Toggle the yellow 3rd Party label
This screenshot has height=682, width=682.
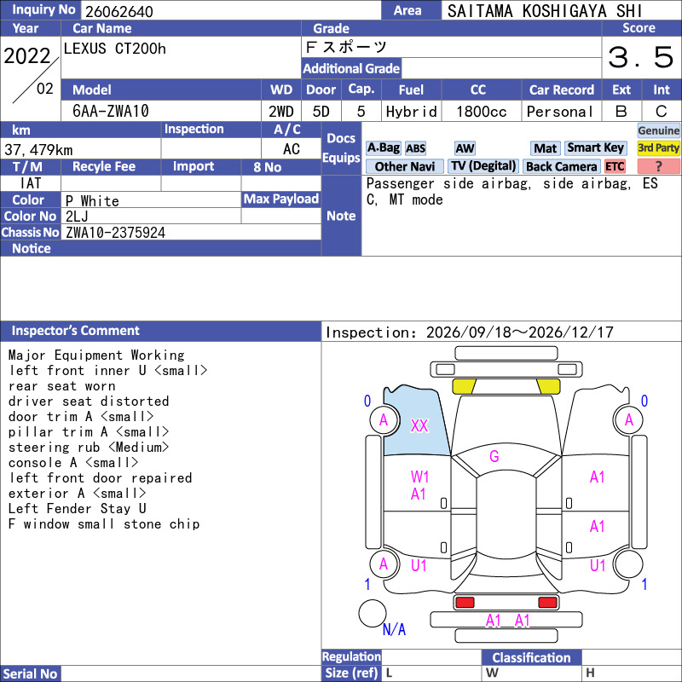658,147
